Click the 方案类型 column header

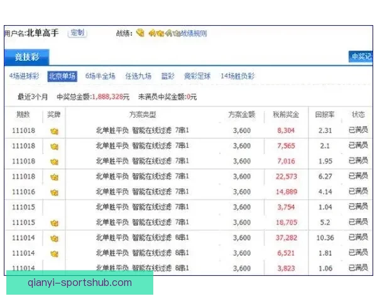coord(143,115)
